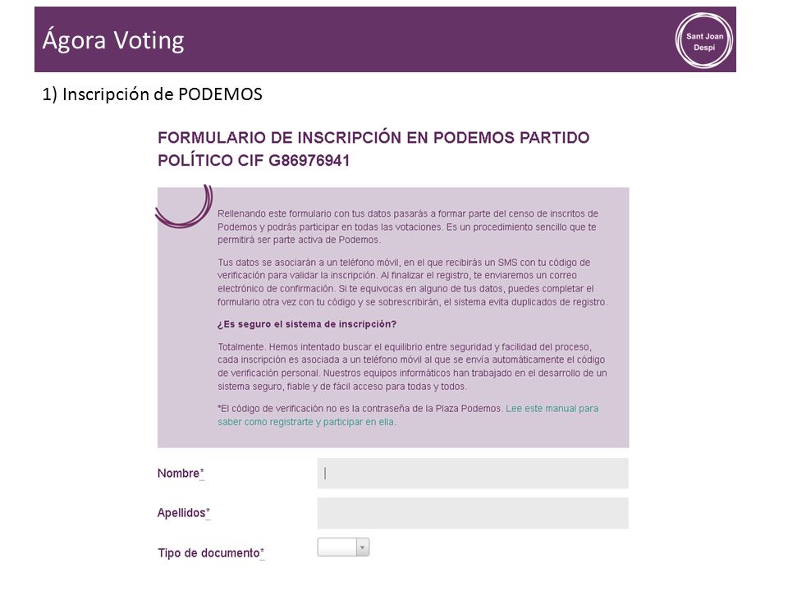Click the Sant Joan Despí circle logo
The width and height of the screenshot is (788, 591).
pos(704,40)
